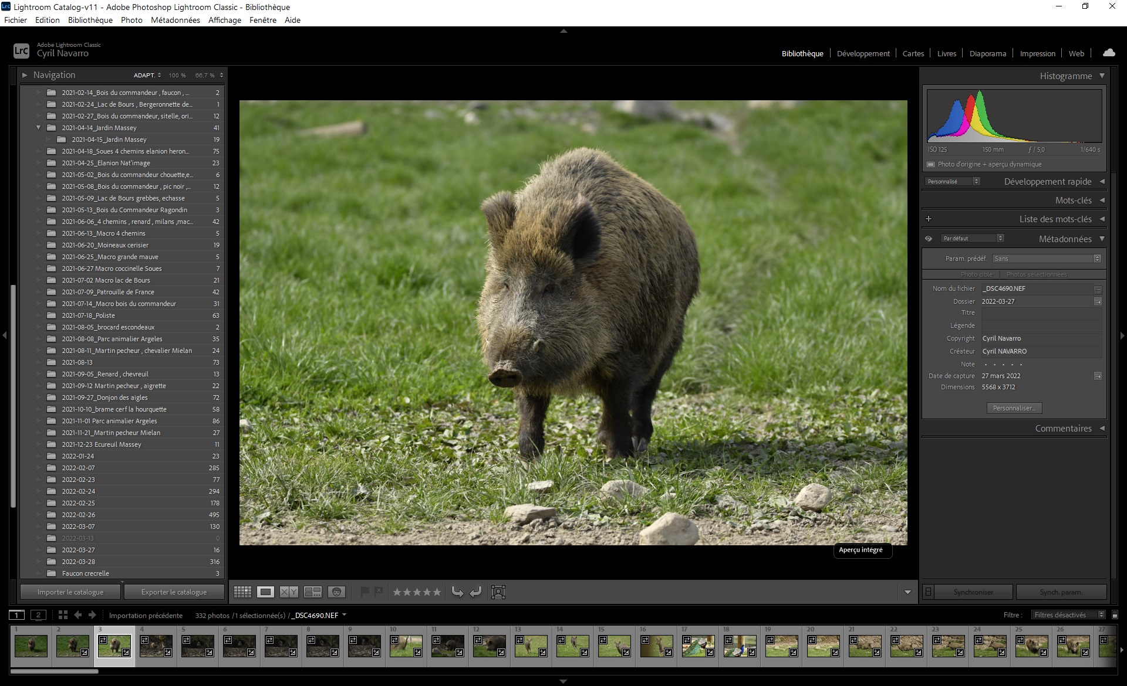
Task: Collapse the 2021-04-14_Jardin Massey folder
Action: point(39,128)
